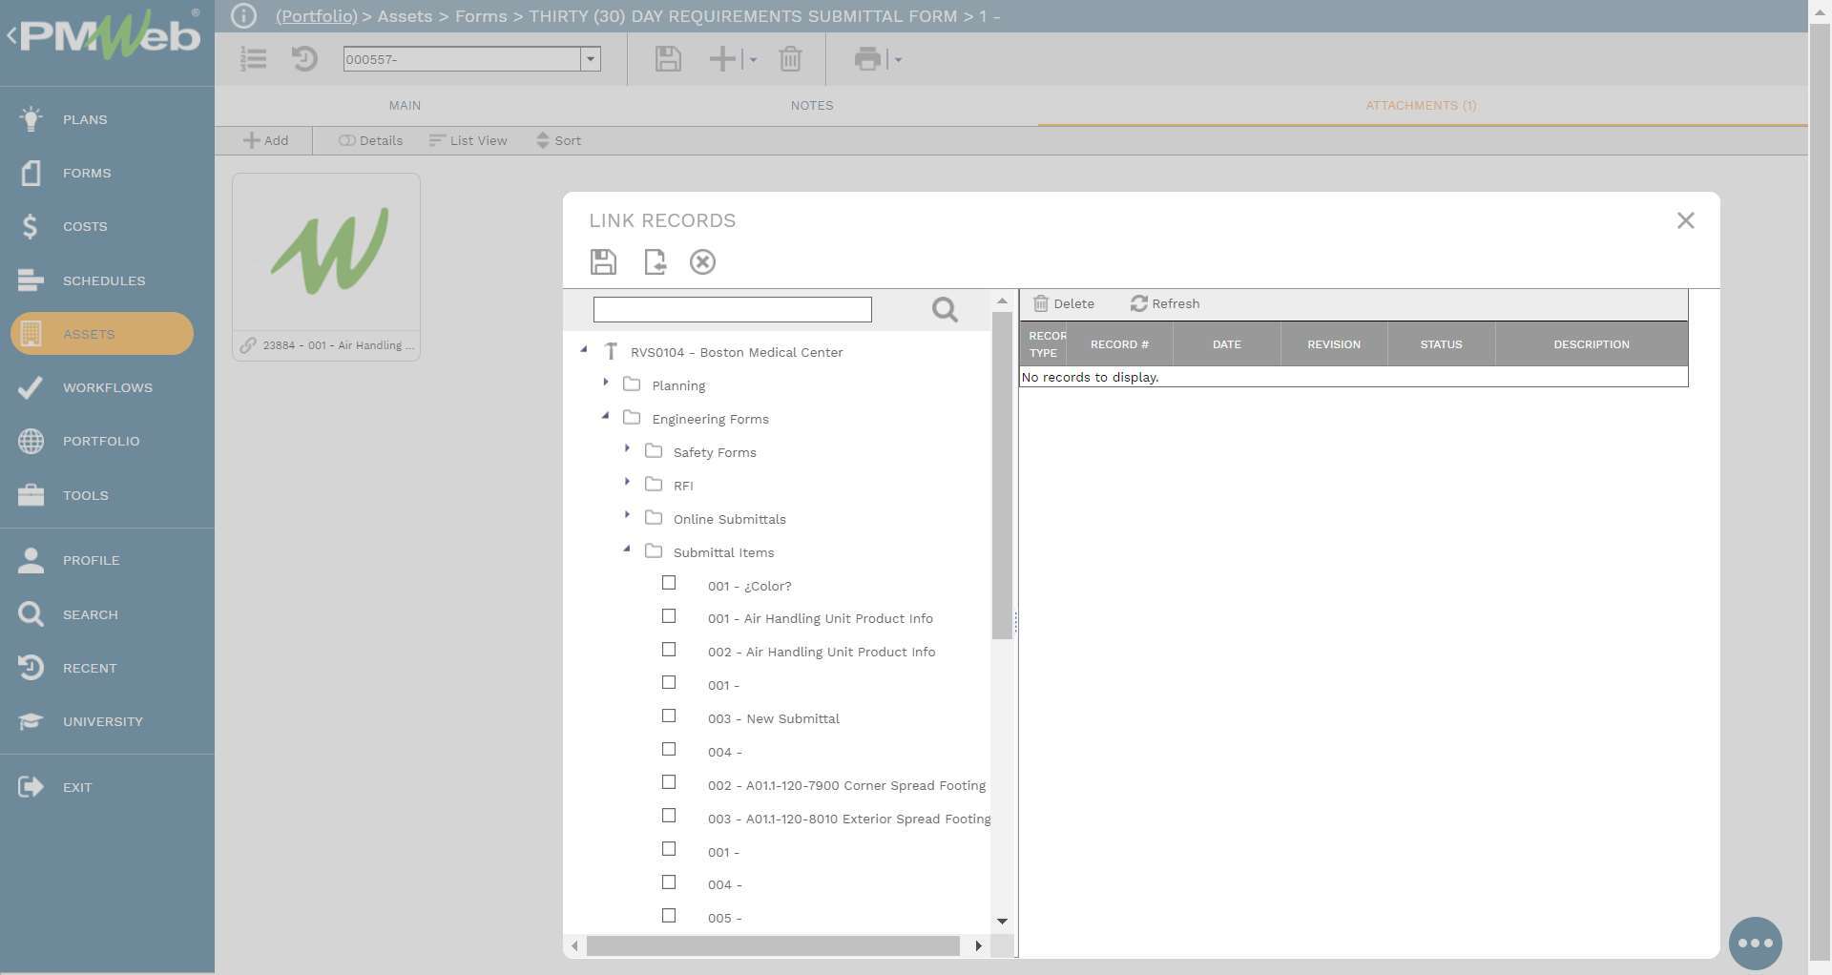Click the magnifier search icon in Link Records
Viewport: 1832px width, 975px height.
click(x=944, y=309)
